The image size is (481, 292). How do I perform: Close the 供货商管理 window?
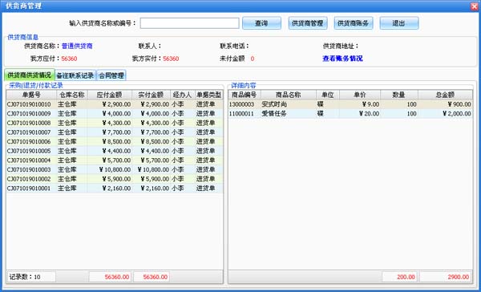[474, 6]
